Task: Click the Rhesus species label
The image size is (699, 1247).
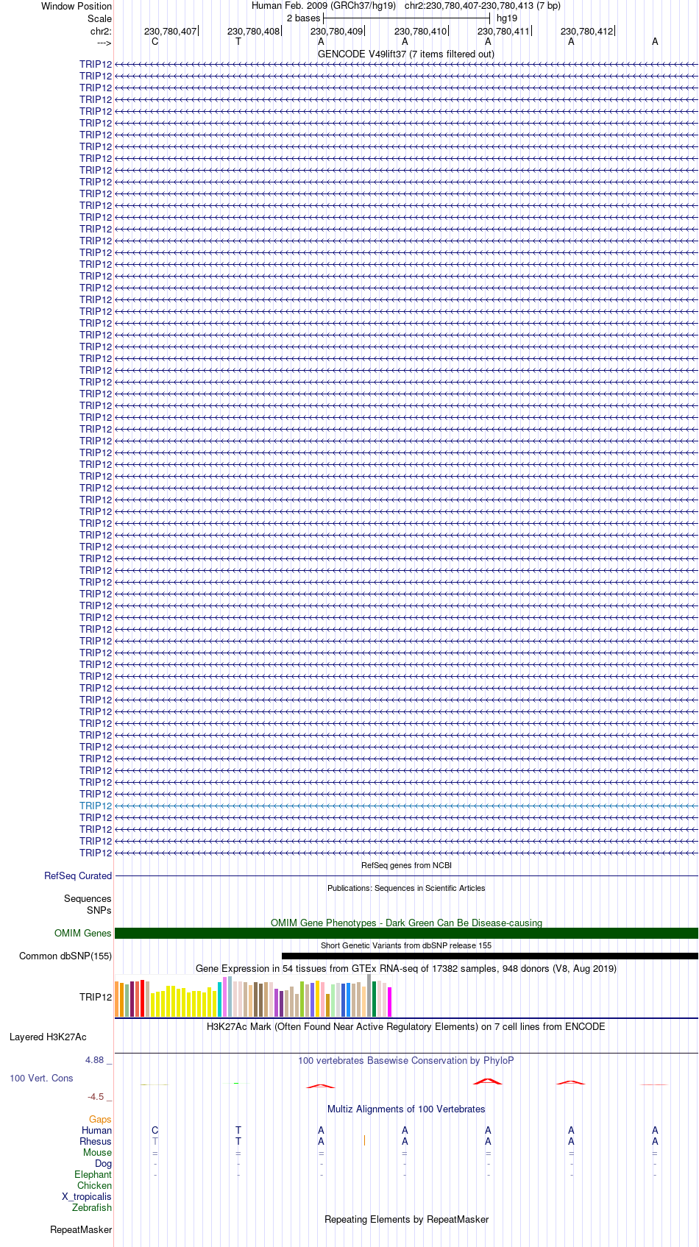Action: pos(96,1141)
